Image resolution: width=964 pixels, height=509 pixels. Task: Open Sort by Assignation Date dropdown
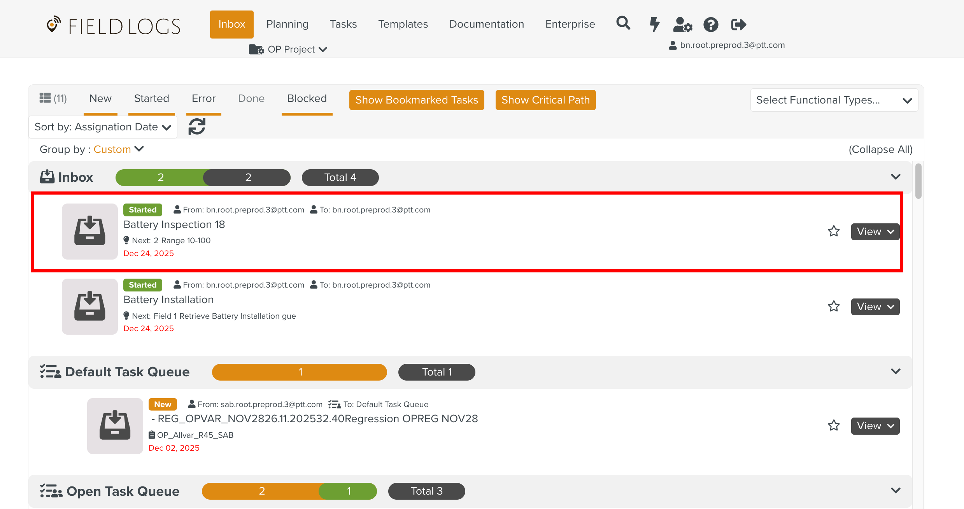coord(103,127)
